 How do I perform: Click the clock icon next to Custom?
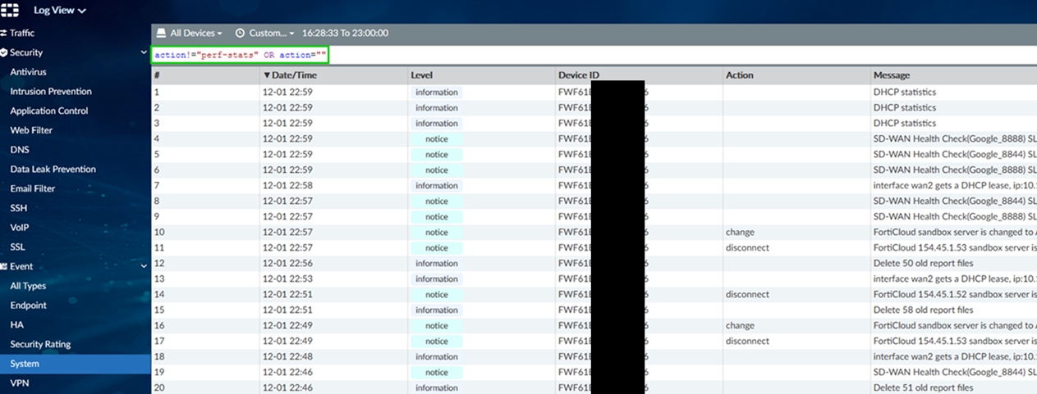click(240, 33)
